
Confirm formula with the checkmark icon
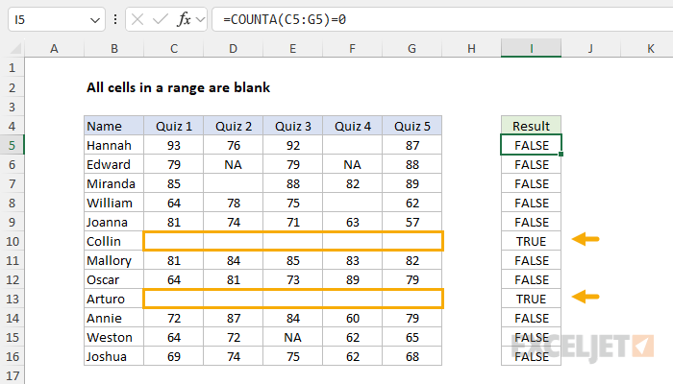tap(161, 19)
